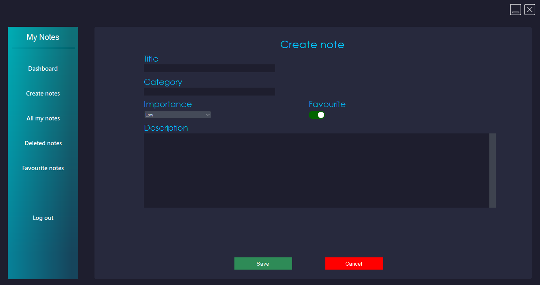Click the Description area vertical scrollbar
Viewport: 540px width, 285px height.
tap(493, 171)
